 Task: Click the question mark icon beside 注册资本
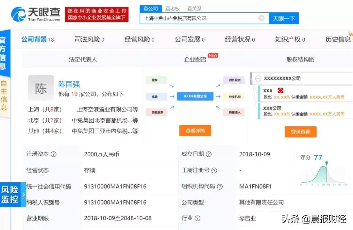pyautogui.click(x=53, y=154)
